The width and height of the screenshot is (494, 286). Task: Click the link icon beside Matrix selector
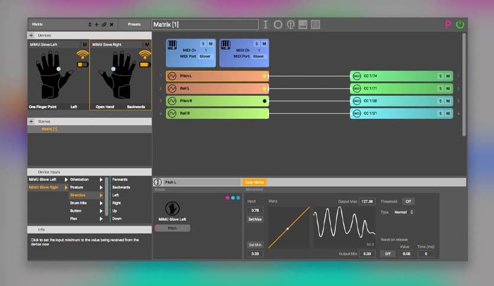[x=104, y=24]
